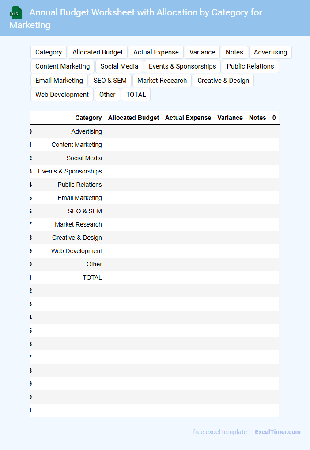Screen dimensions: 310x450
Task: Click the Public Relations tag
Action: pos(250,66)
